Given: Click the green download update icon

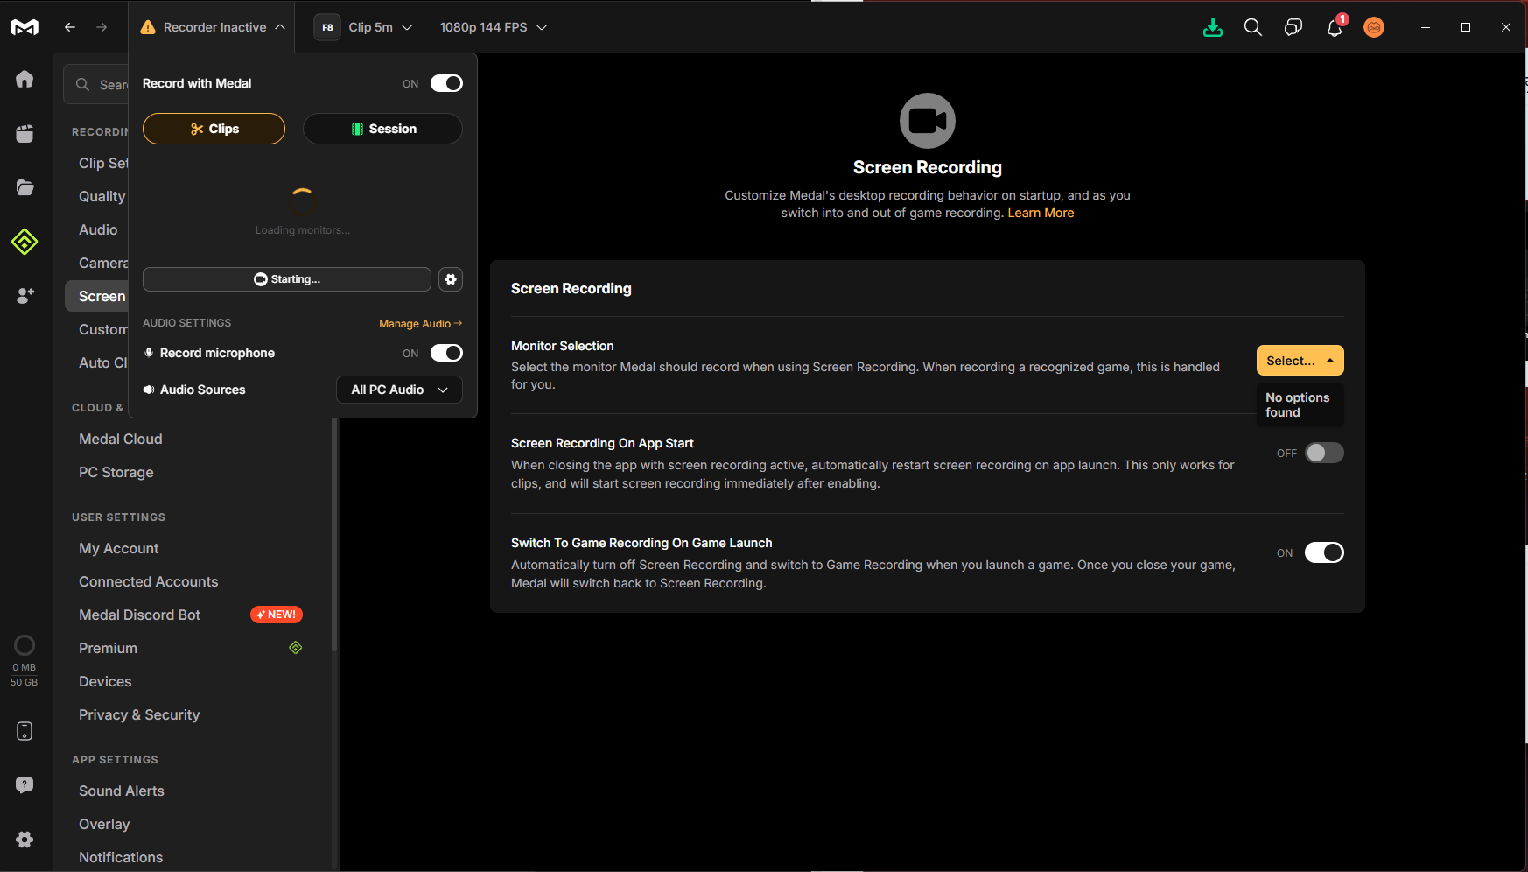Looking at the screenshot, I should 1213,27.
